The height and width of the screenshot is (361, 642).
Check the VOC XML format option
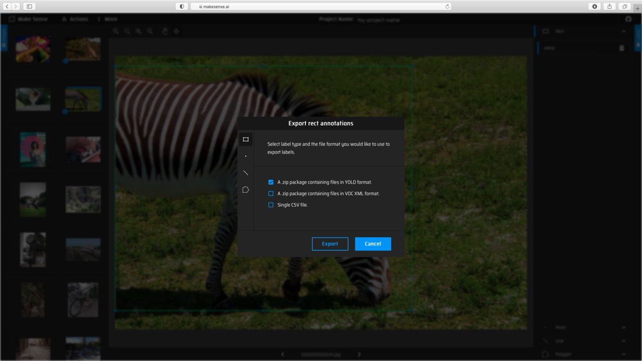pyautogui.click(x=271, y=193)
